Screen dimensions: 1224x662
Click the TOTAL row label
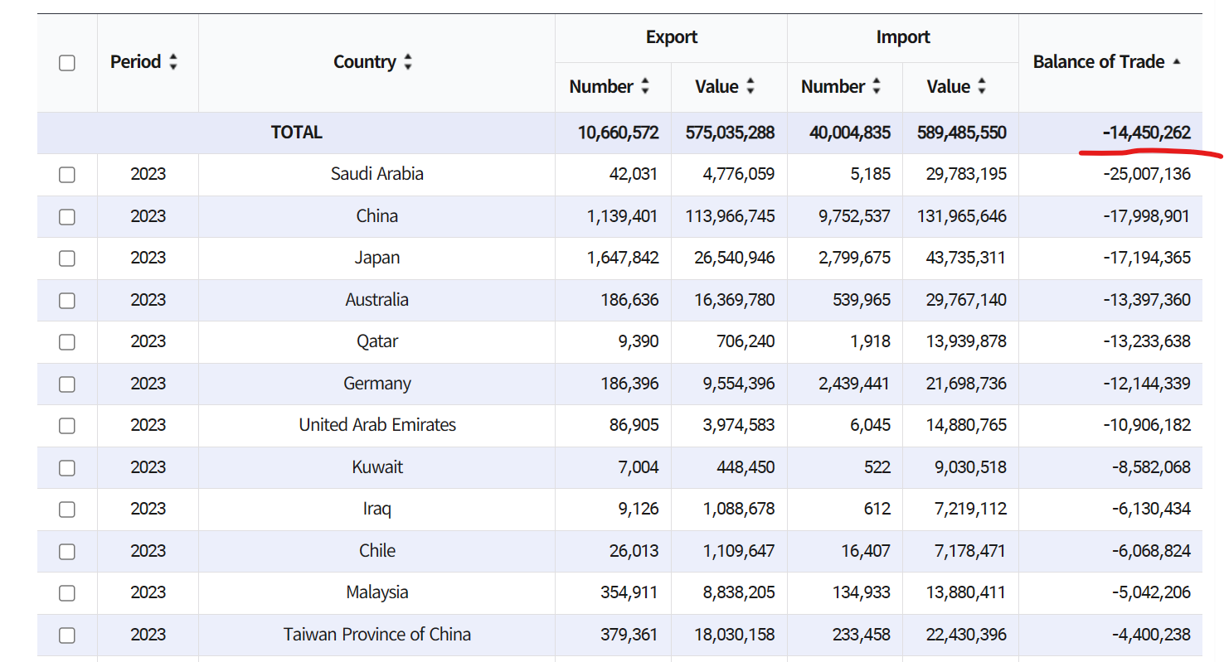pyautogui.click(x=296, y=133)
